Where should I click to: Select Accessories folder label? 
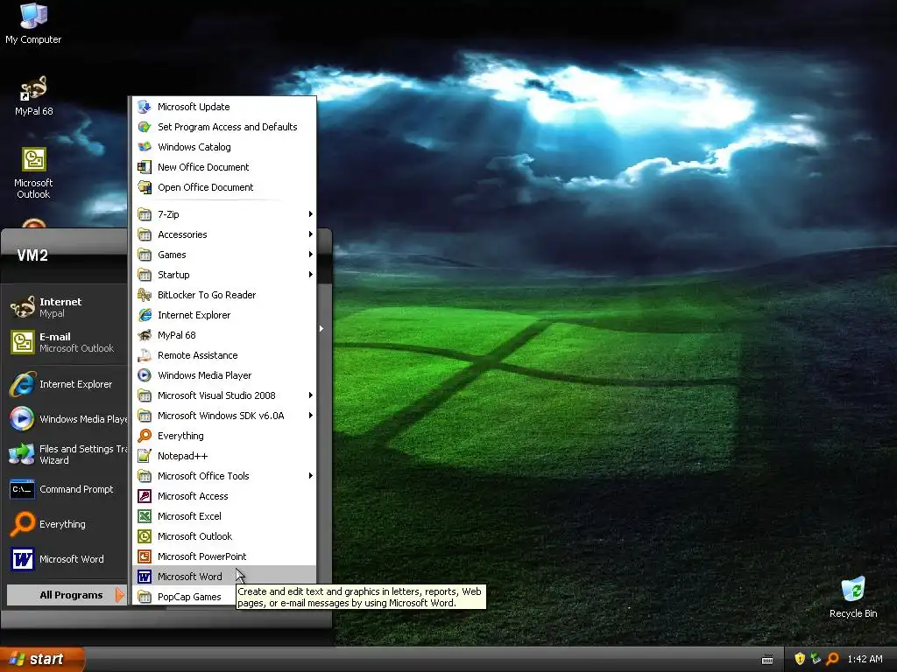[182, 234]
